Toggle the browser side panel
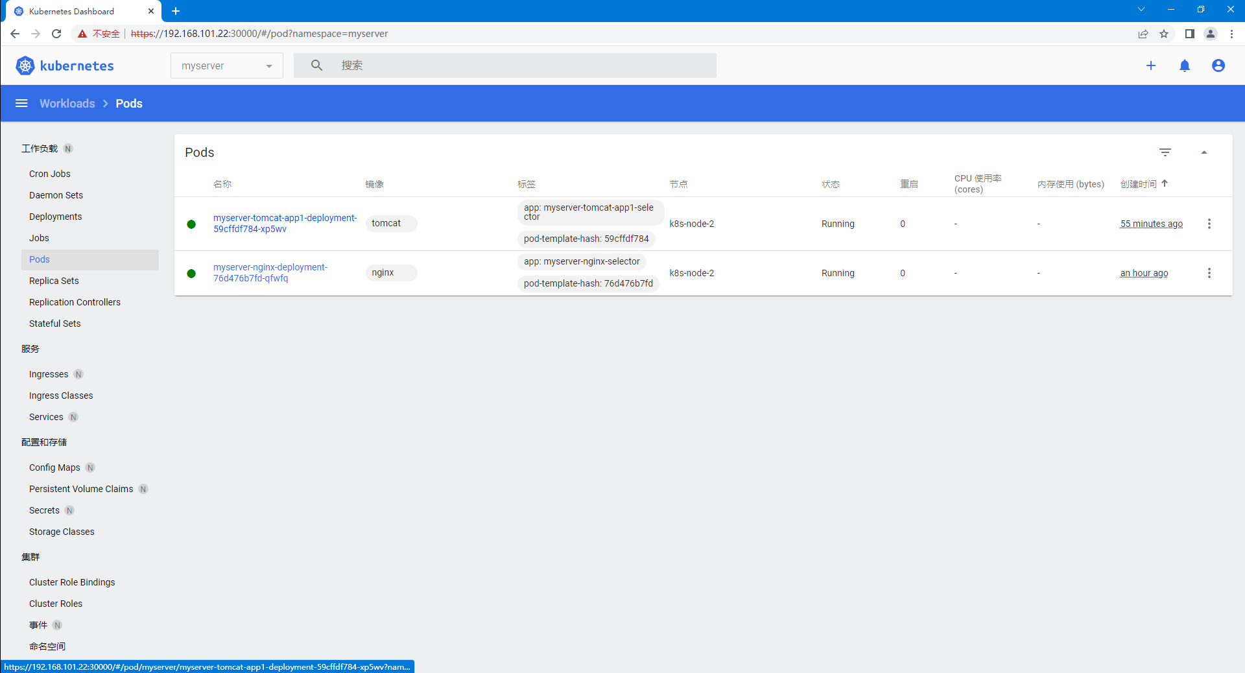The image size is (1245, 673). coord(1190,34)
